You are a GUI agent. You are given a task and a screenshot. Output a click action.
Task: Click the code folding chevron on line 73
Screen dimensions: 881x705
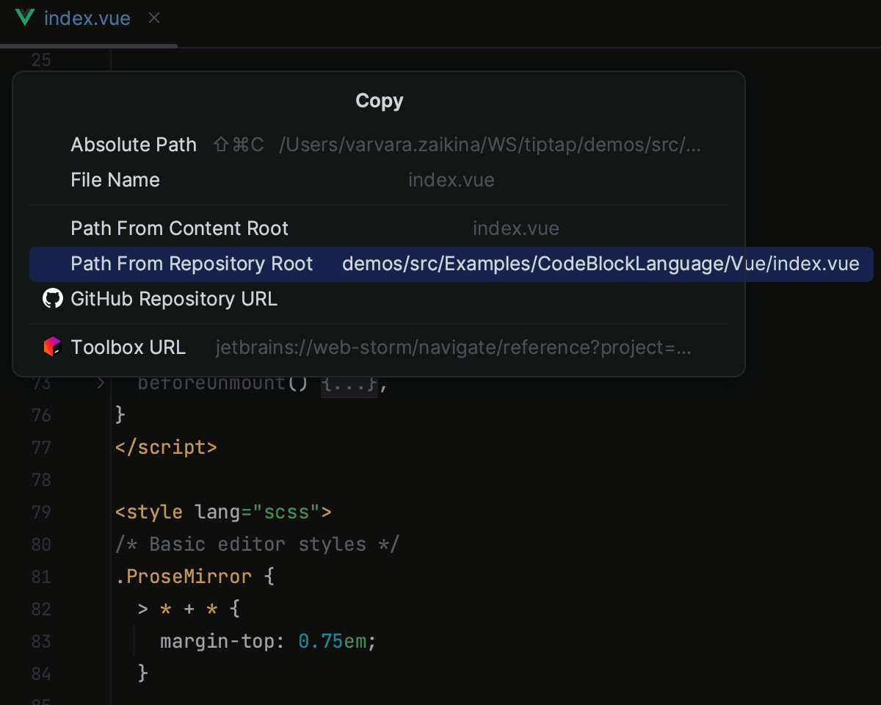[101, 383]
